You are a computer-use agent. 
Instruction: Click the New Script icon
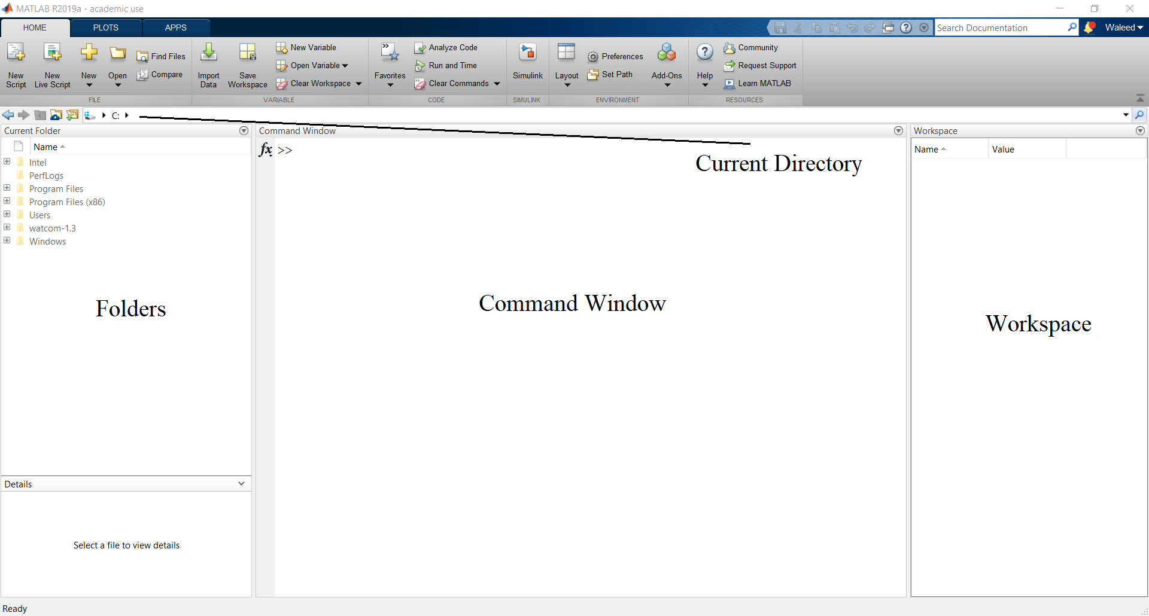16,54
